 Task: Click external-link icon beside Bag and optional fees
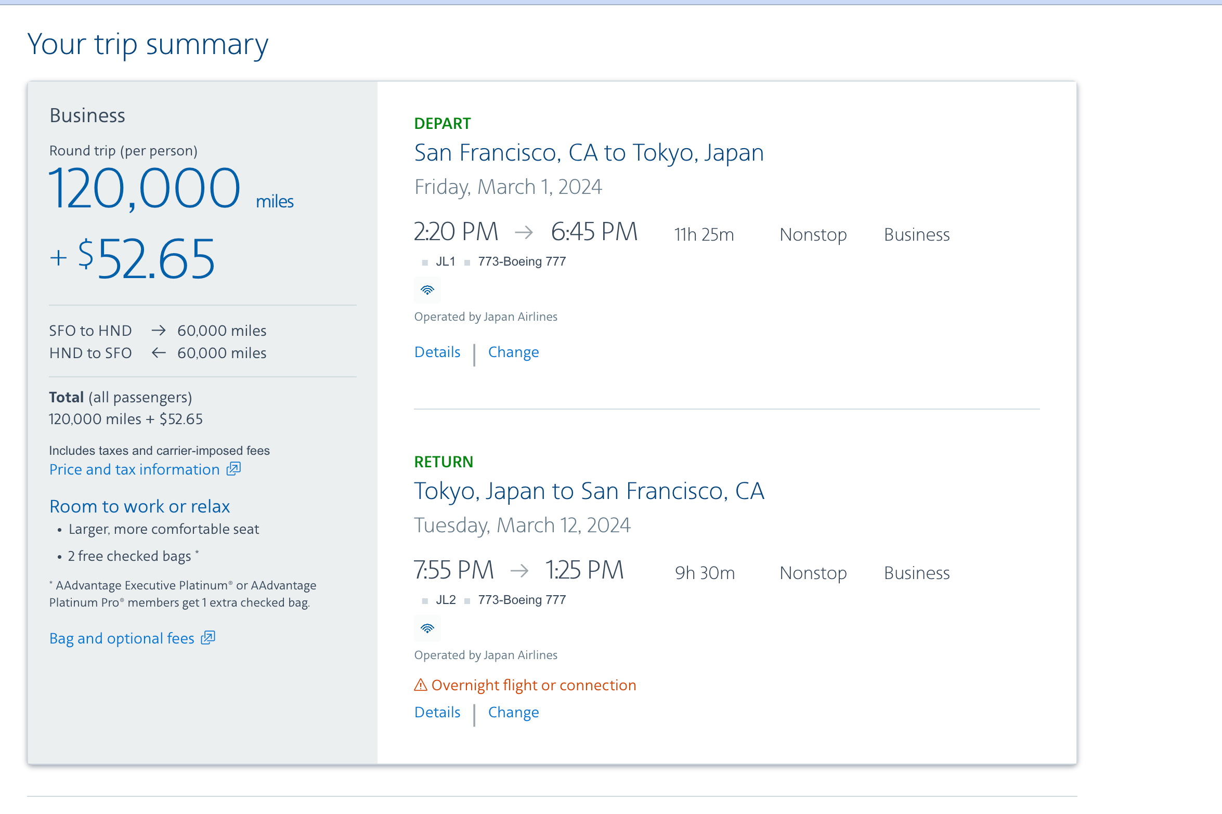tap(208, 638)
